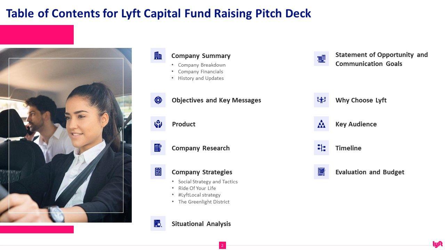Select The Greenlight District entry
This screenshot has height=250, width=445.
[204, 202]
